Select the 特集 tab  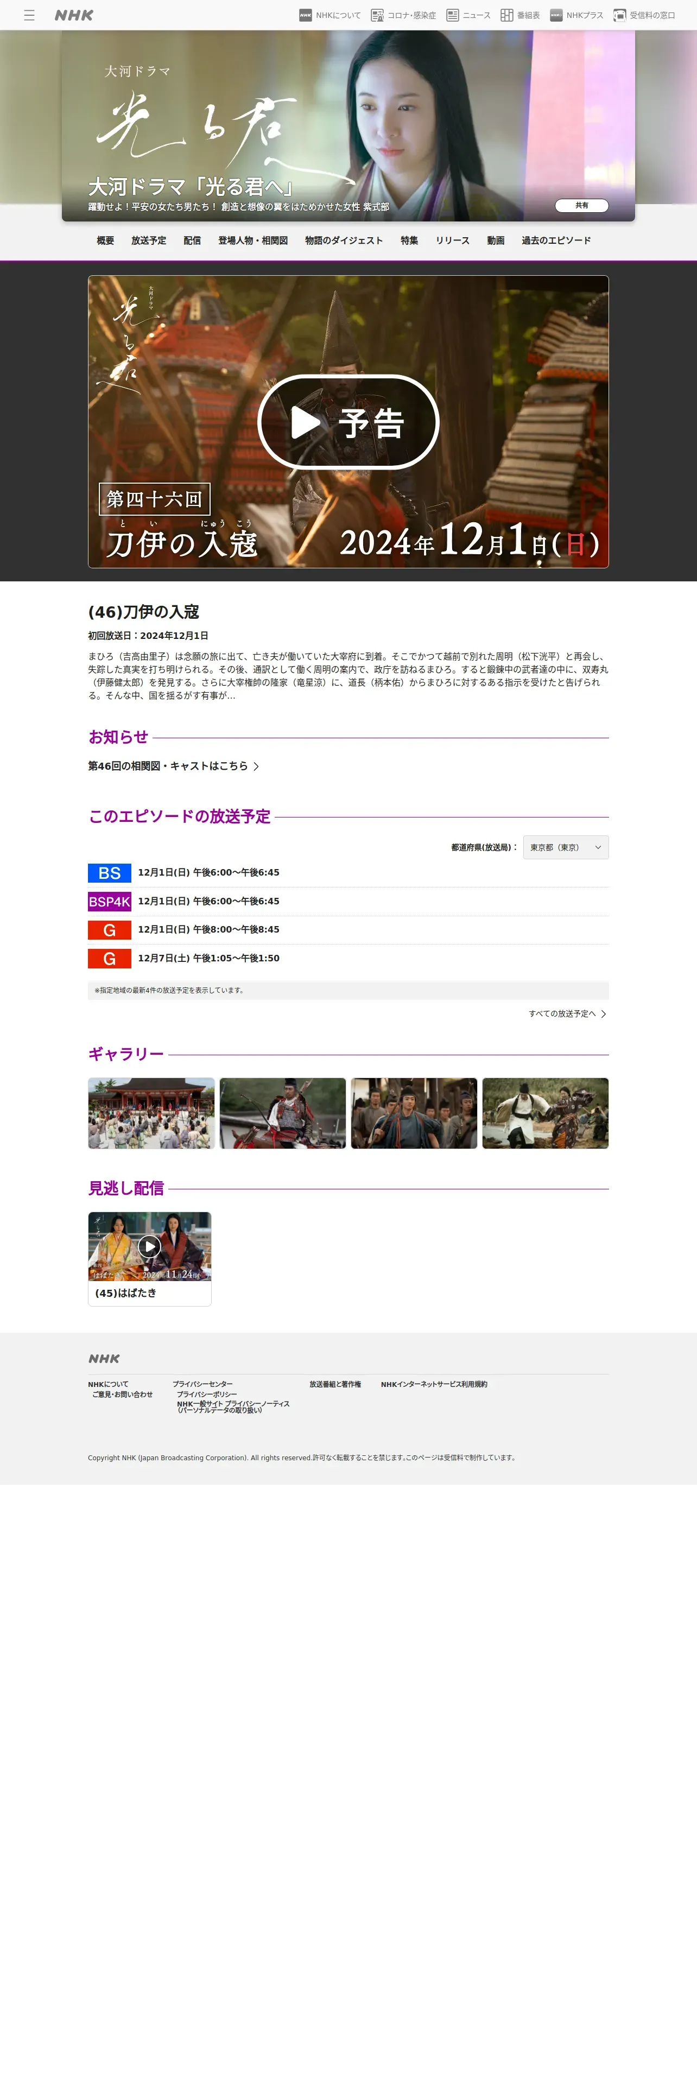(x=410, y=241)
